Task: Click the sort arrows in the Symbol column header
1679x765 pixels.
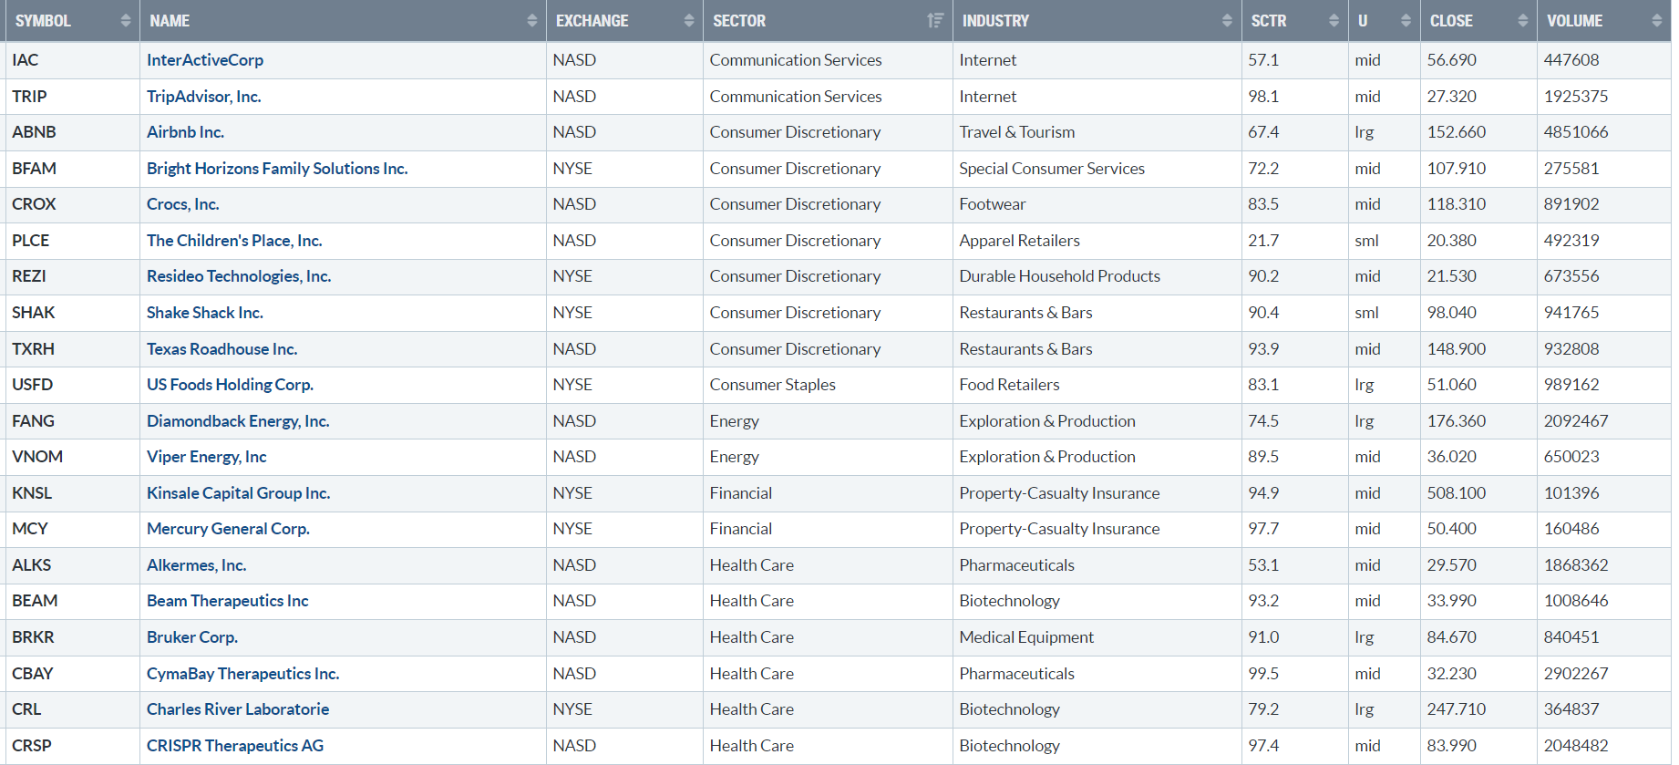Action: 125,21
